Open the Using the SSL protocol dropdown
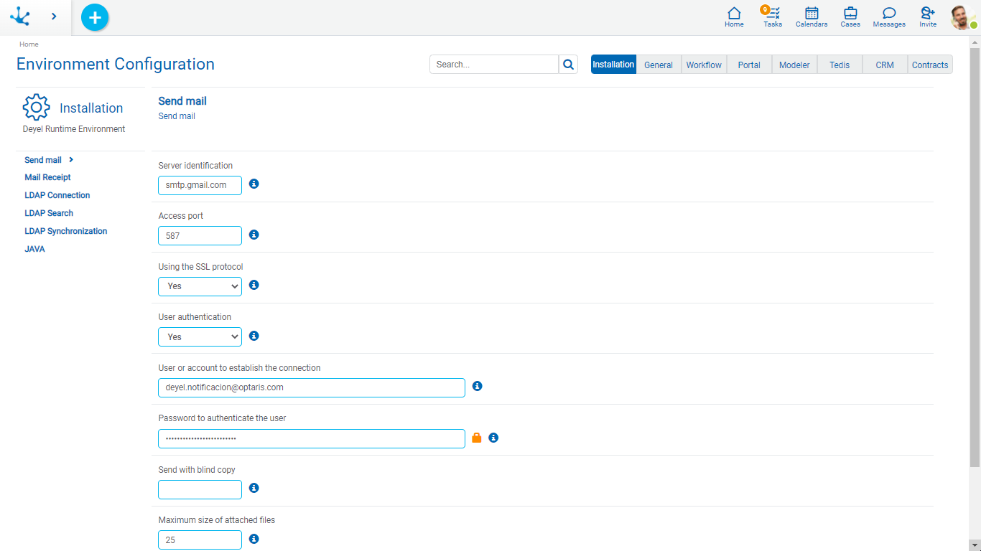 point(200,286)
